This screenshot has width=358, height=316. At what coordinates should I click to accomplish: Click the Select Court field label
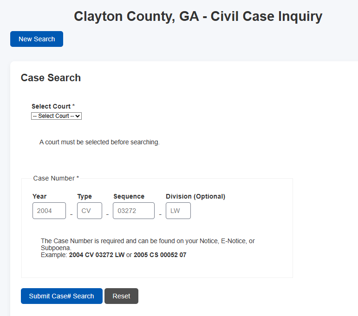click(51, 106)
